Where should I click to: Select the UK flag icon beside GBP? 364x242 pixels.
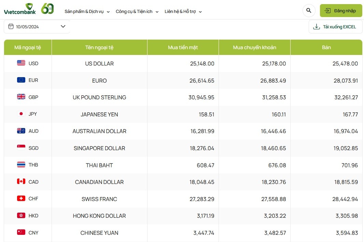pos(21,97)
